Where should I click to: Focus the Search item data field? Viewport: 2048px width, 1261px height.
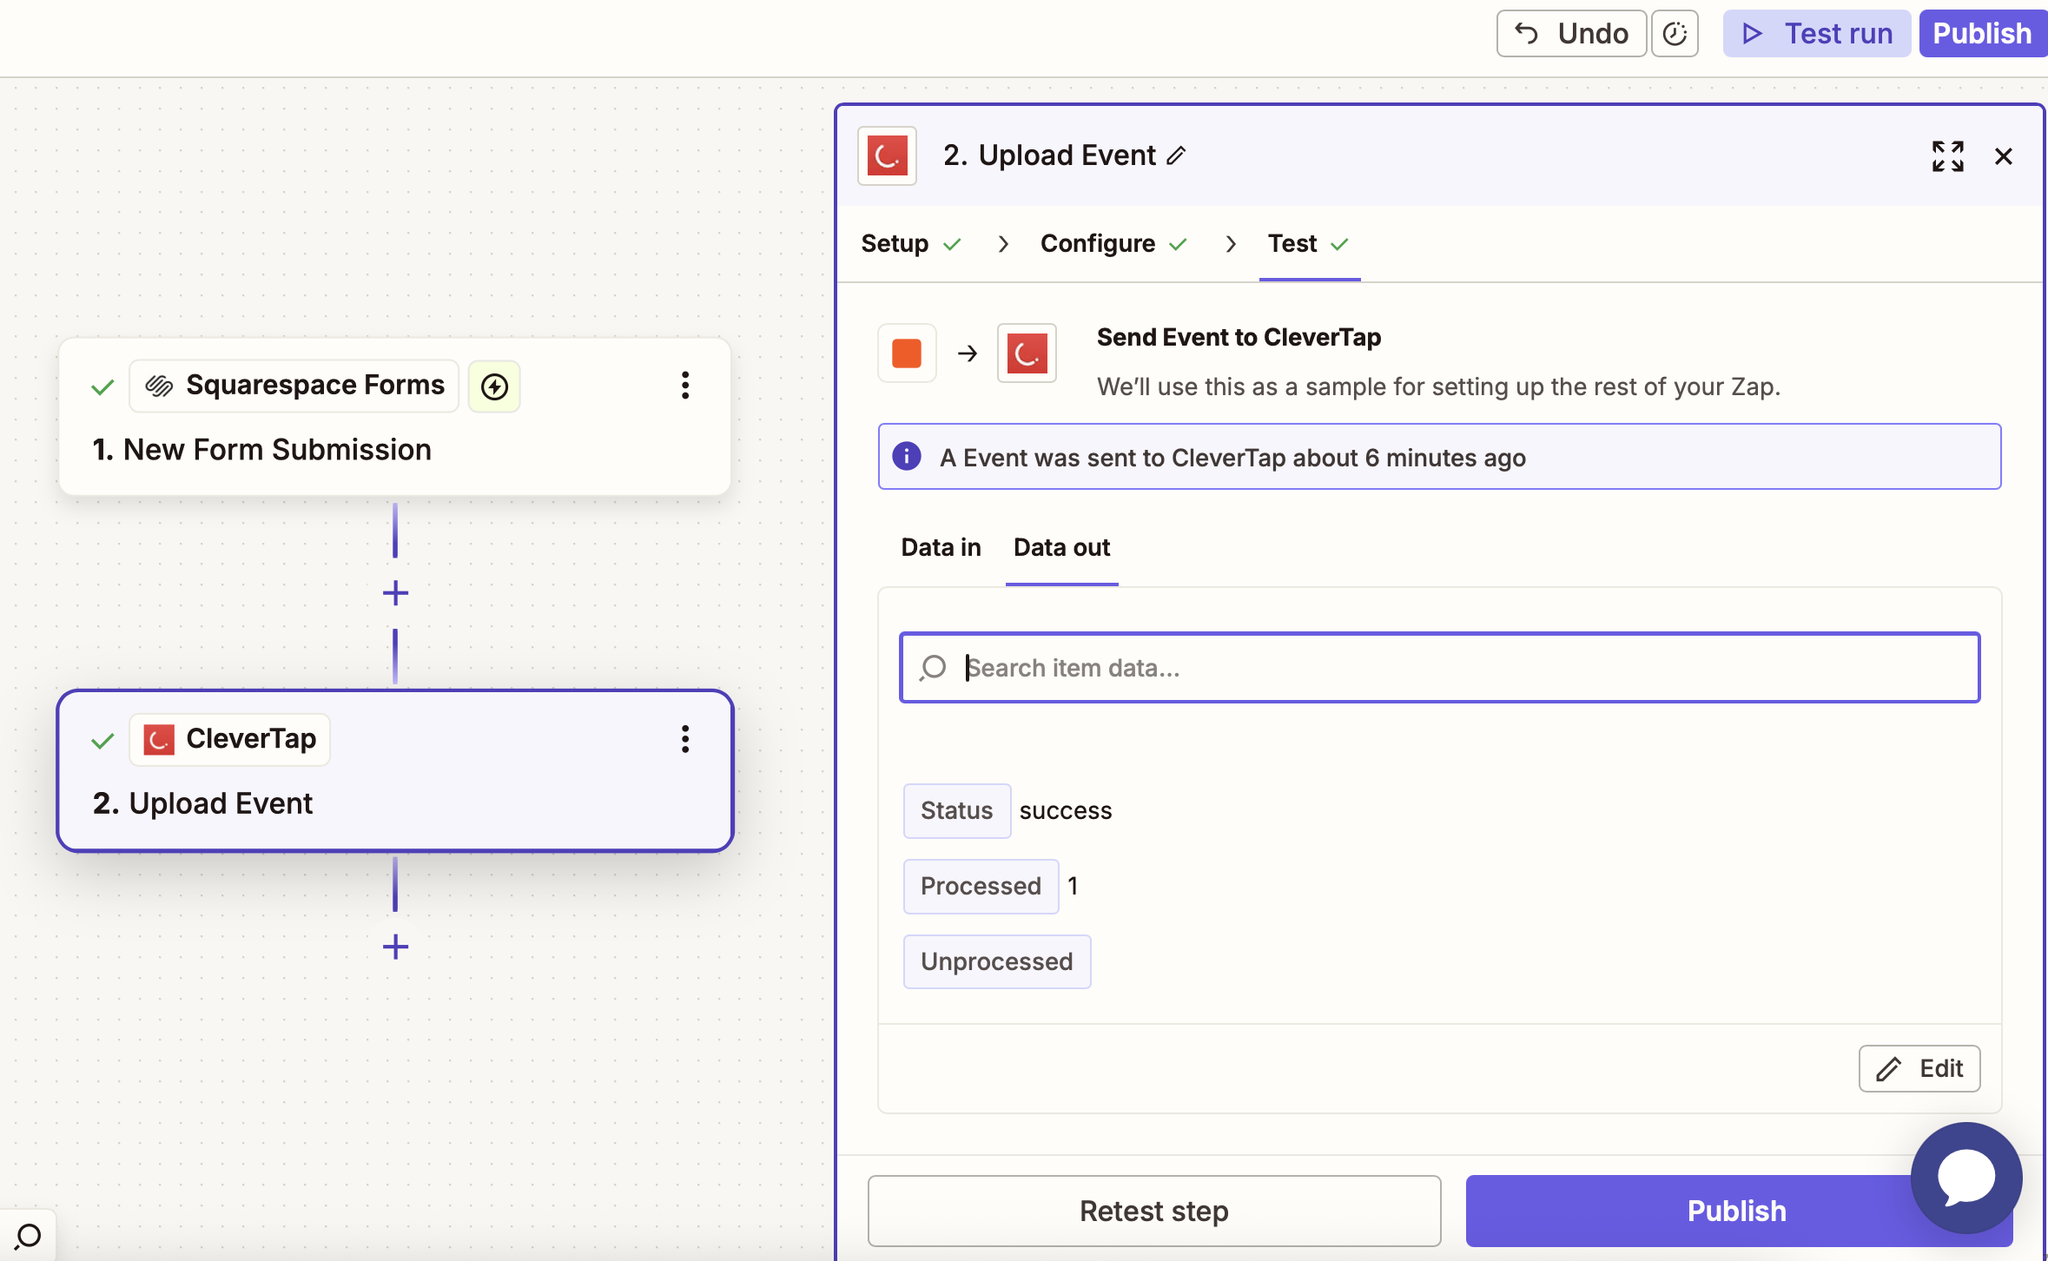pyautogui.click(x=1439, y=667)
